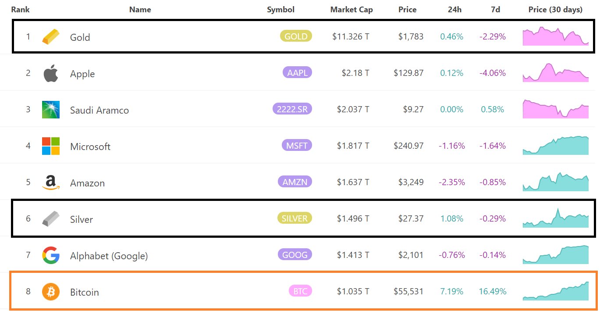Click the 2222.SR symbol badge
The image size is (600, 311).
tap(292, 109)
